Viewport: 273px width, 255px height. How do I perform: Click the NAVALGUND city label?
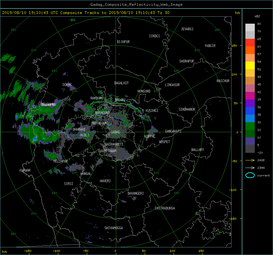[100, 123]
